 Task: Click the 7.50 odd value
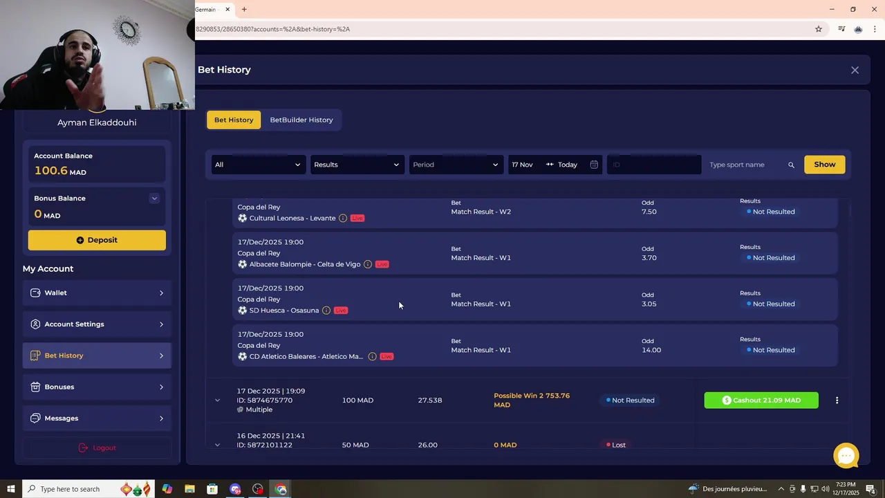[649, 212]
